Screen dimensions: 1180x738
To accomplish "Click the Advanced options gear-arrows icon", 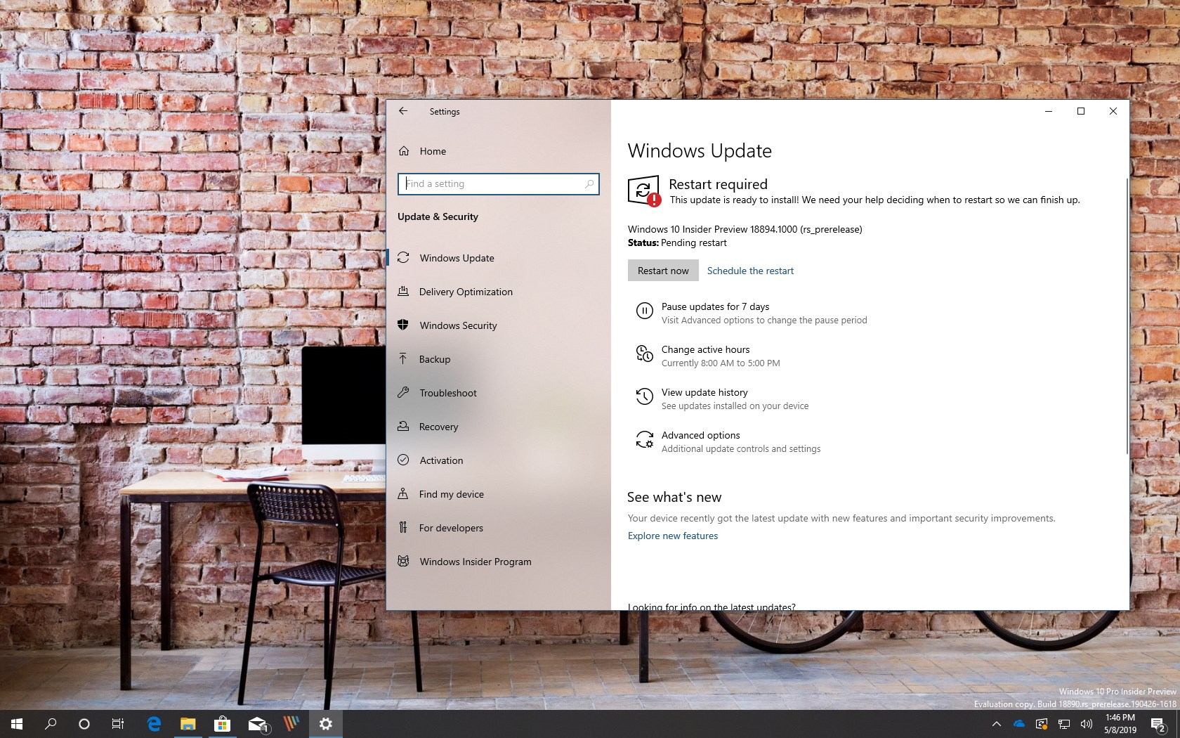I will pos(644,440).
